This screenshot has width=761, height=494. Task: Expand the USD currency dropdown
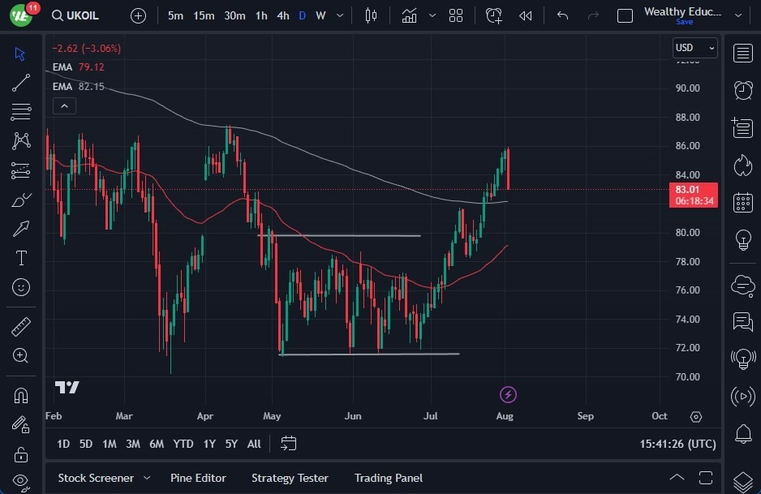click(695, 48)
